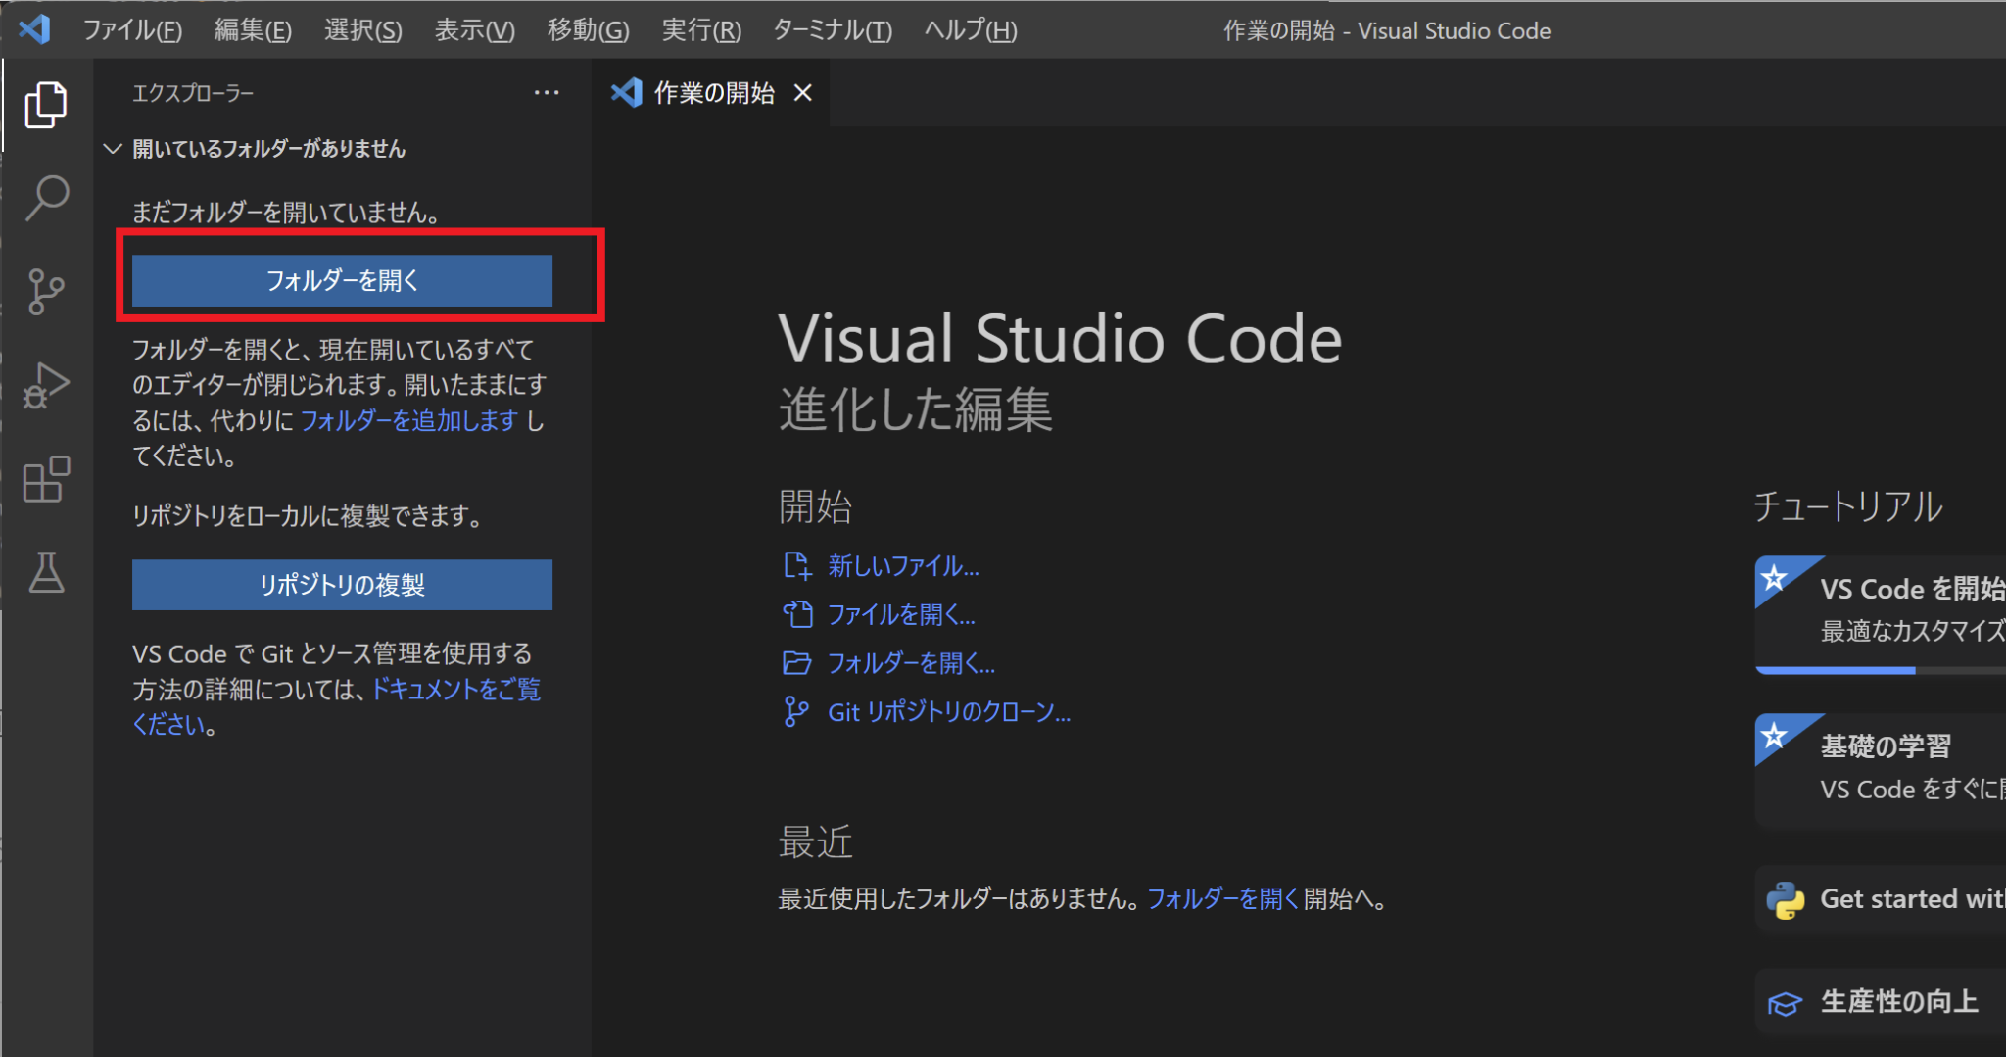Collapse the 開いているフォルダーがありません section
Viewport: 2006px width, 1057px height.
[x=113, y=149]
